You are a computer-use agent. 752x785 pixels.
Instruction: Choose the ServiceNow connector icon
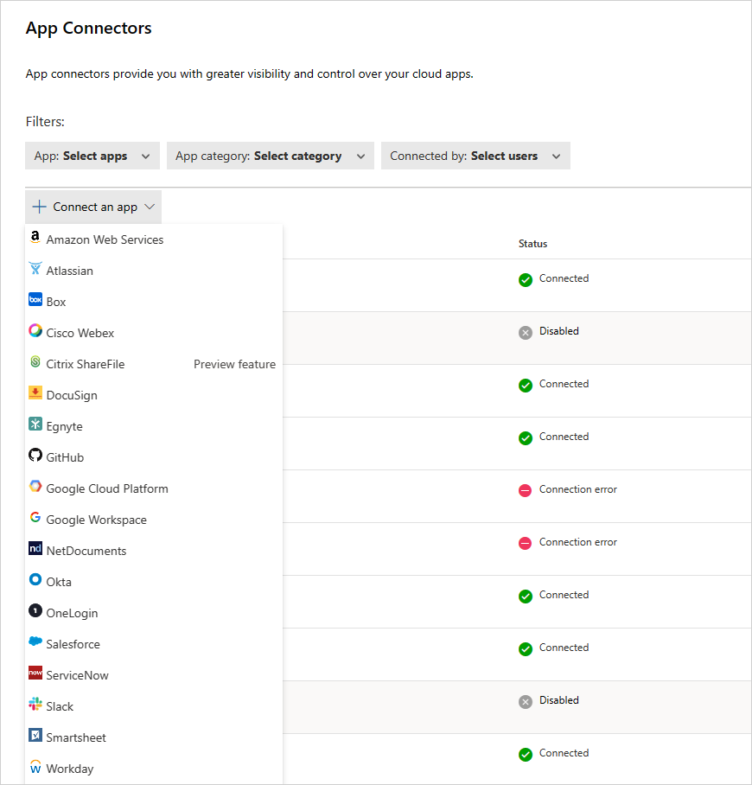point(35,674)
